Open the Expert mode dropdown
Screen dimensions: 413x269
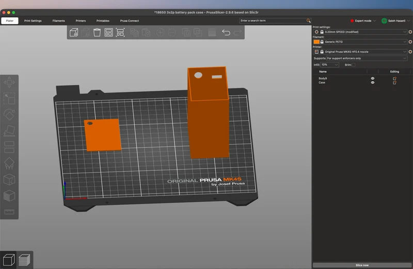coord(363,21)
